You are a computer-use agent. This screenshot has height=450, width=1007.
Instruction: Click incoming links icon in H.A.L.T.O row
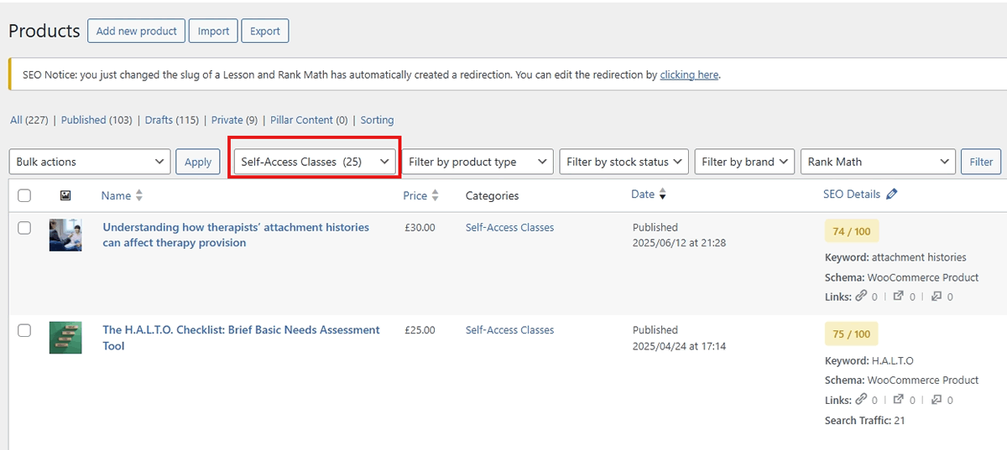pyautogui.click(x=937, y=400)
